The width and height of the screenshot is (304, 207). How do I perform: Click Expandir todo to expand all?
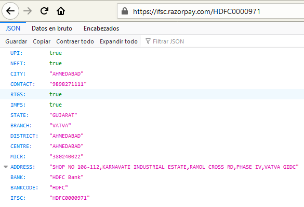tap(118, 41)
